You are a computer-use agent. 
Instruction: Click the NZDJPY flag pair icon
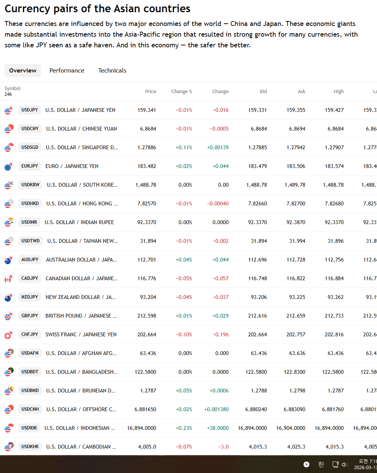coord(9,297)
